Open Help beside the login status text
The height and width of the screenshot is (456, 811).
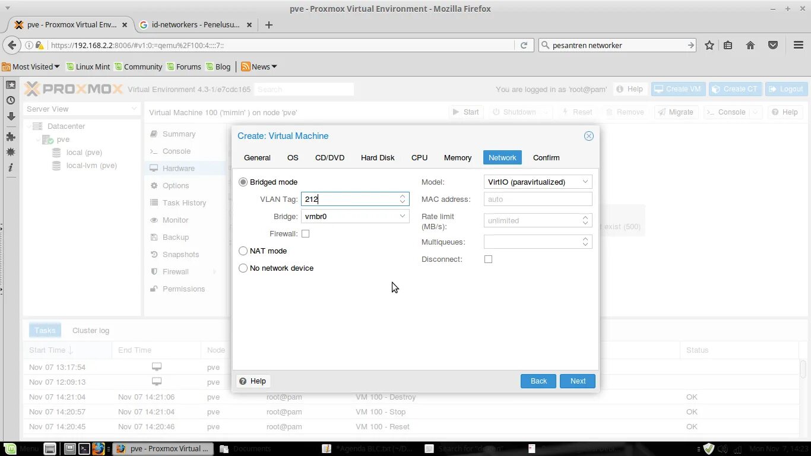(x=629, y=89)
